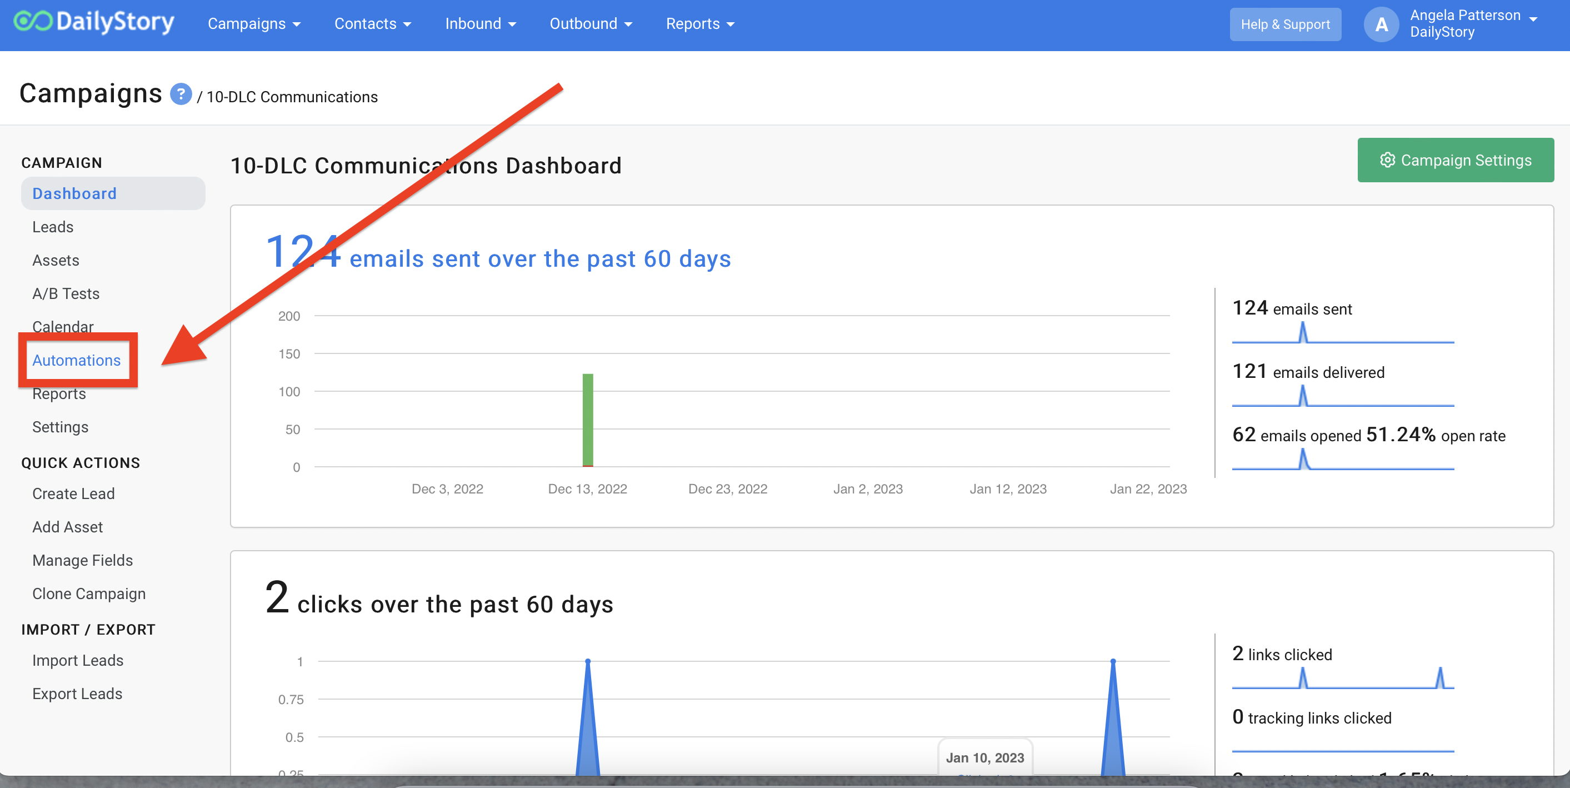
Task: Expand the Angela Patterson account menu
Action: (1473, 24)
